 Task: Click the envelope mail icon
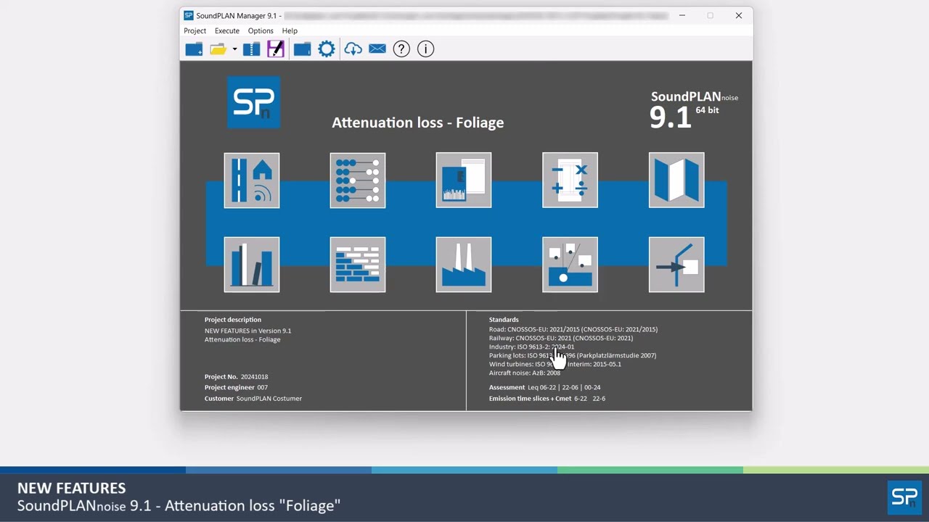[377, 49]
